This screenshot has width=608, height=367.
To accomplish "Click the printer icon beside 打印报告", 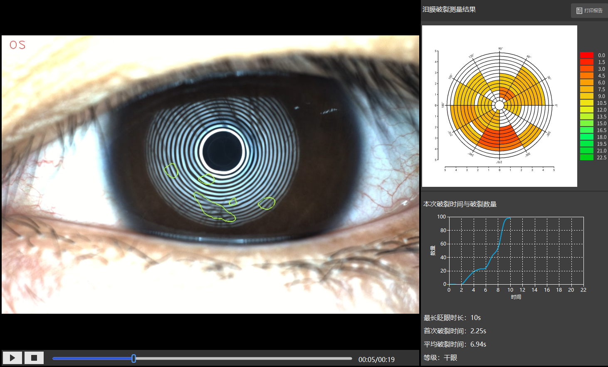I will pyautogui.click(x=579, y=10).
